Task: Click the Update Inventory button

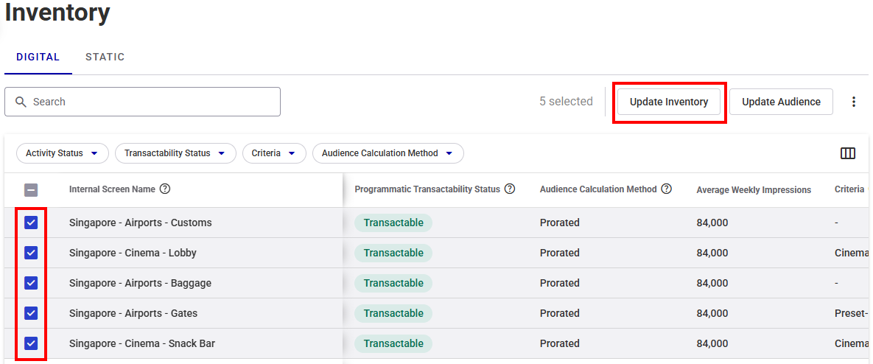Action: click(x=669, y=102)
